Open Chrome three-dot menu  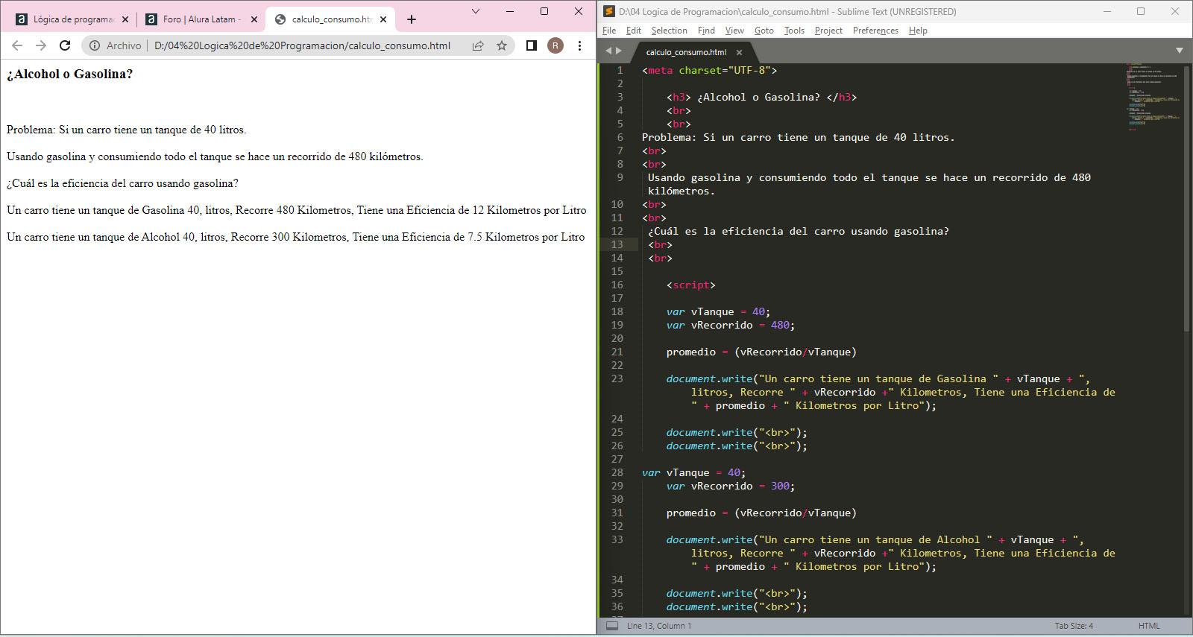coord(579,45)
